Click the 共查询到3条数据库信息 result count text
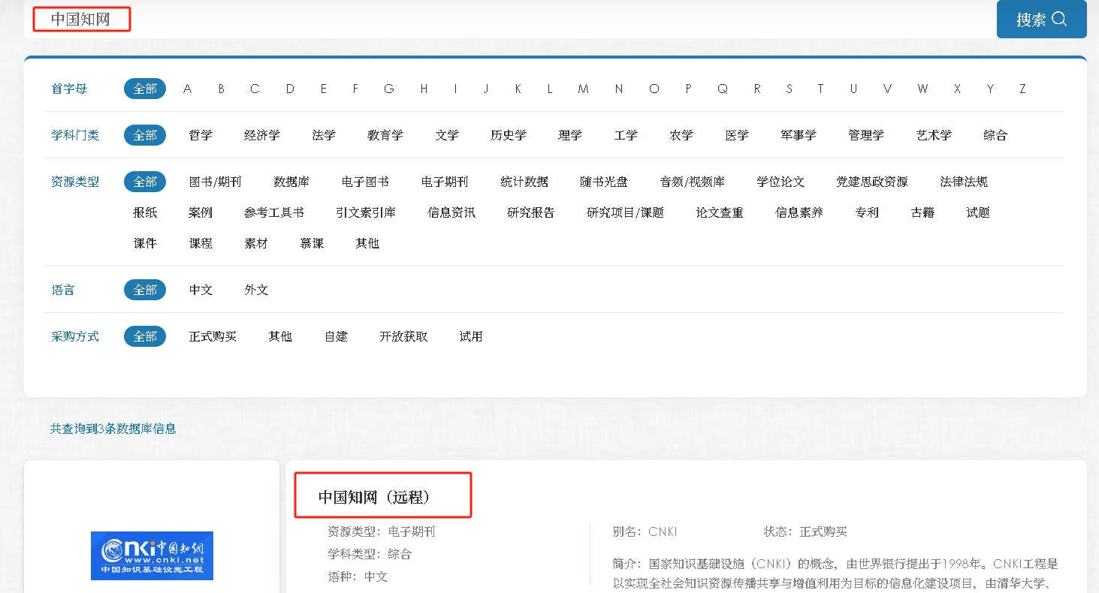Image resolution: width=1099 pixels, height=593 pixels. pos(113,429)
